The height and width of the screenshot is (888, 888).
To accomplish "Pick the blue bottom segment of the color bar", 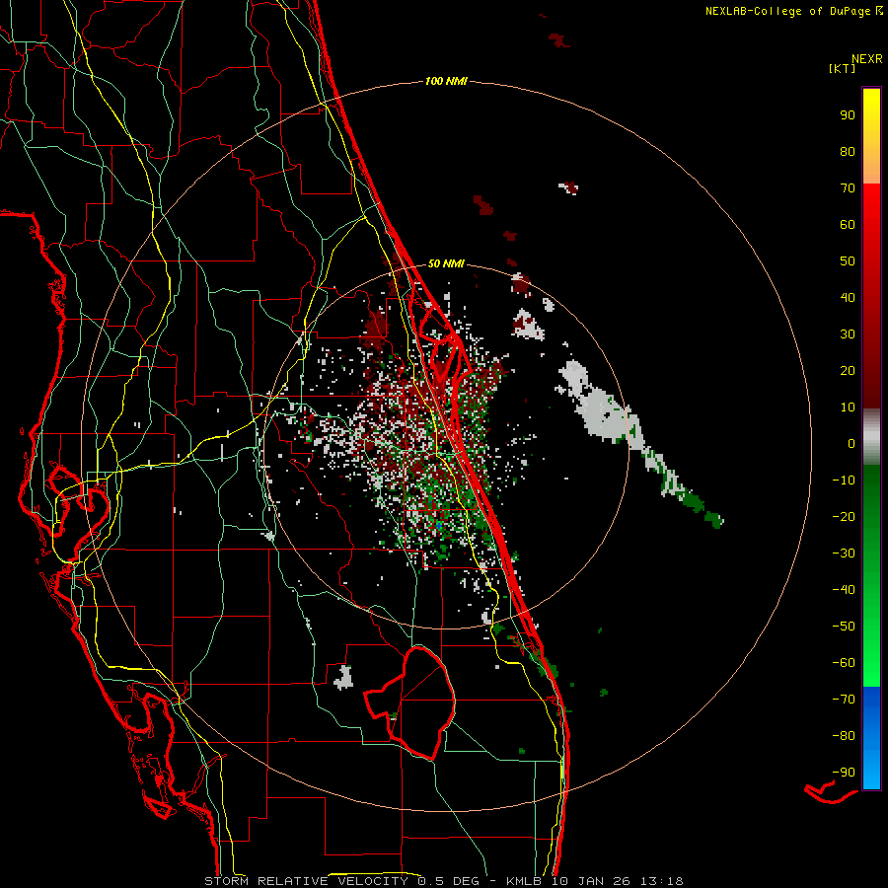I will 871,738.
